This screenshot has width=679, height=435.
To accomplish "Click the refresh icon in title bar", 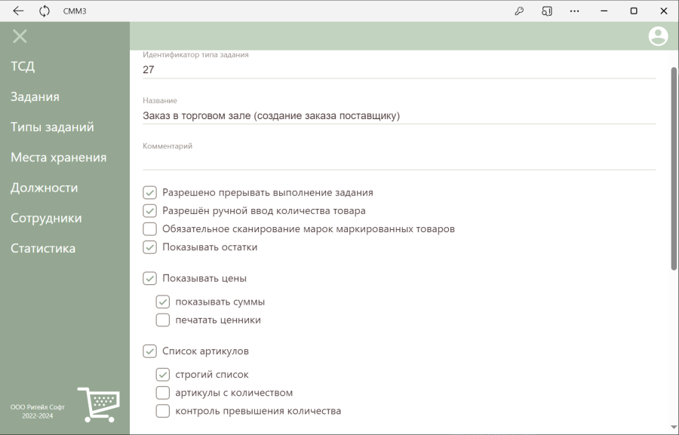I will 45,11.
